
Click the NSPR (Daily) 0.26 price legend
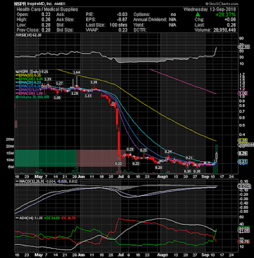[x=32, y=72]
